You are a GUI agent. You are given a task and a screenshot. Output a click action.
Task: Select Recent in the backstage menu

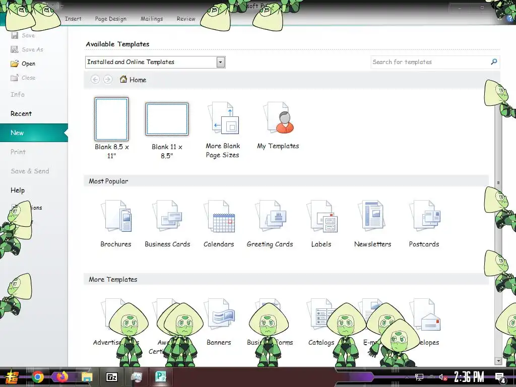coord(21,113)
